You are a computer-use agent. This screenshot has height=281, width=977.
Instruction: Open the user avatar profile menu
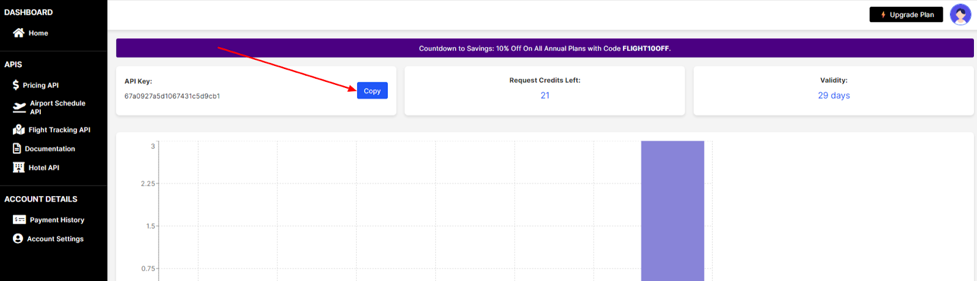coord(961,14)
